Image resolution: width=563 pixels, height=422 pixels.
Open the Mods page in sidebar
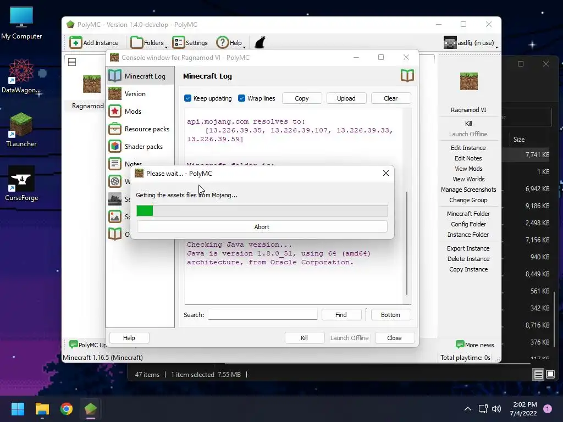point(140,111)
